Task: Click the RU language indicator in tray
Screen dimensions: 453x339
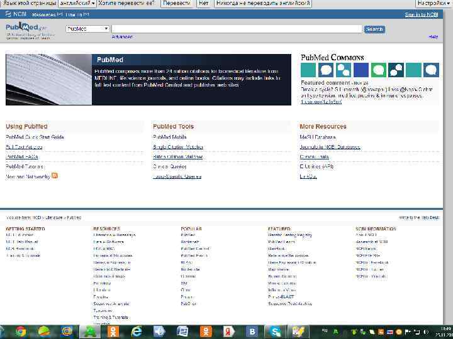Action: pos(325,330)
